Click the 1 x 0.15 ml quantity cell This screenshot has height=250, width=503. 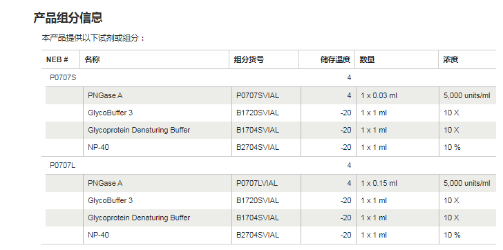[379, 183]
